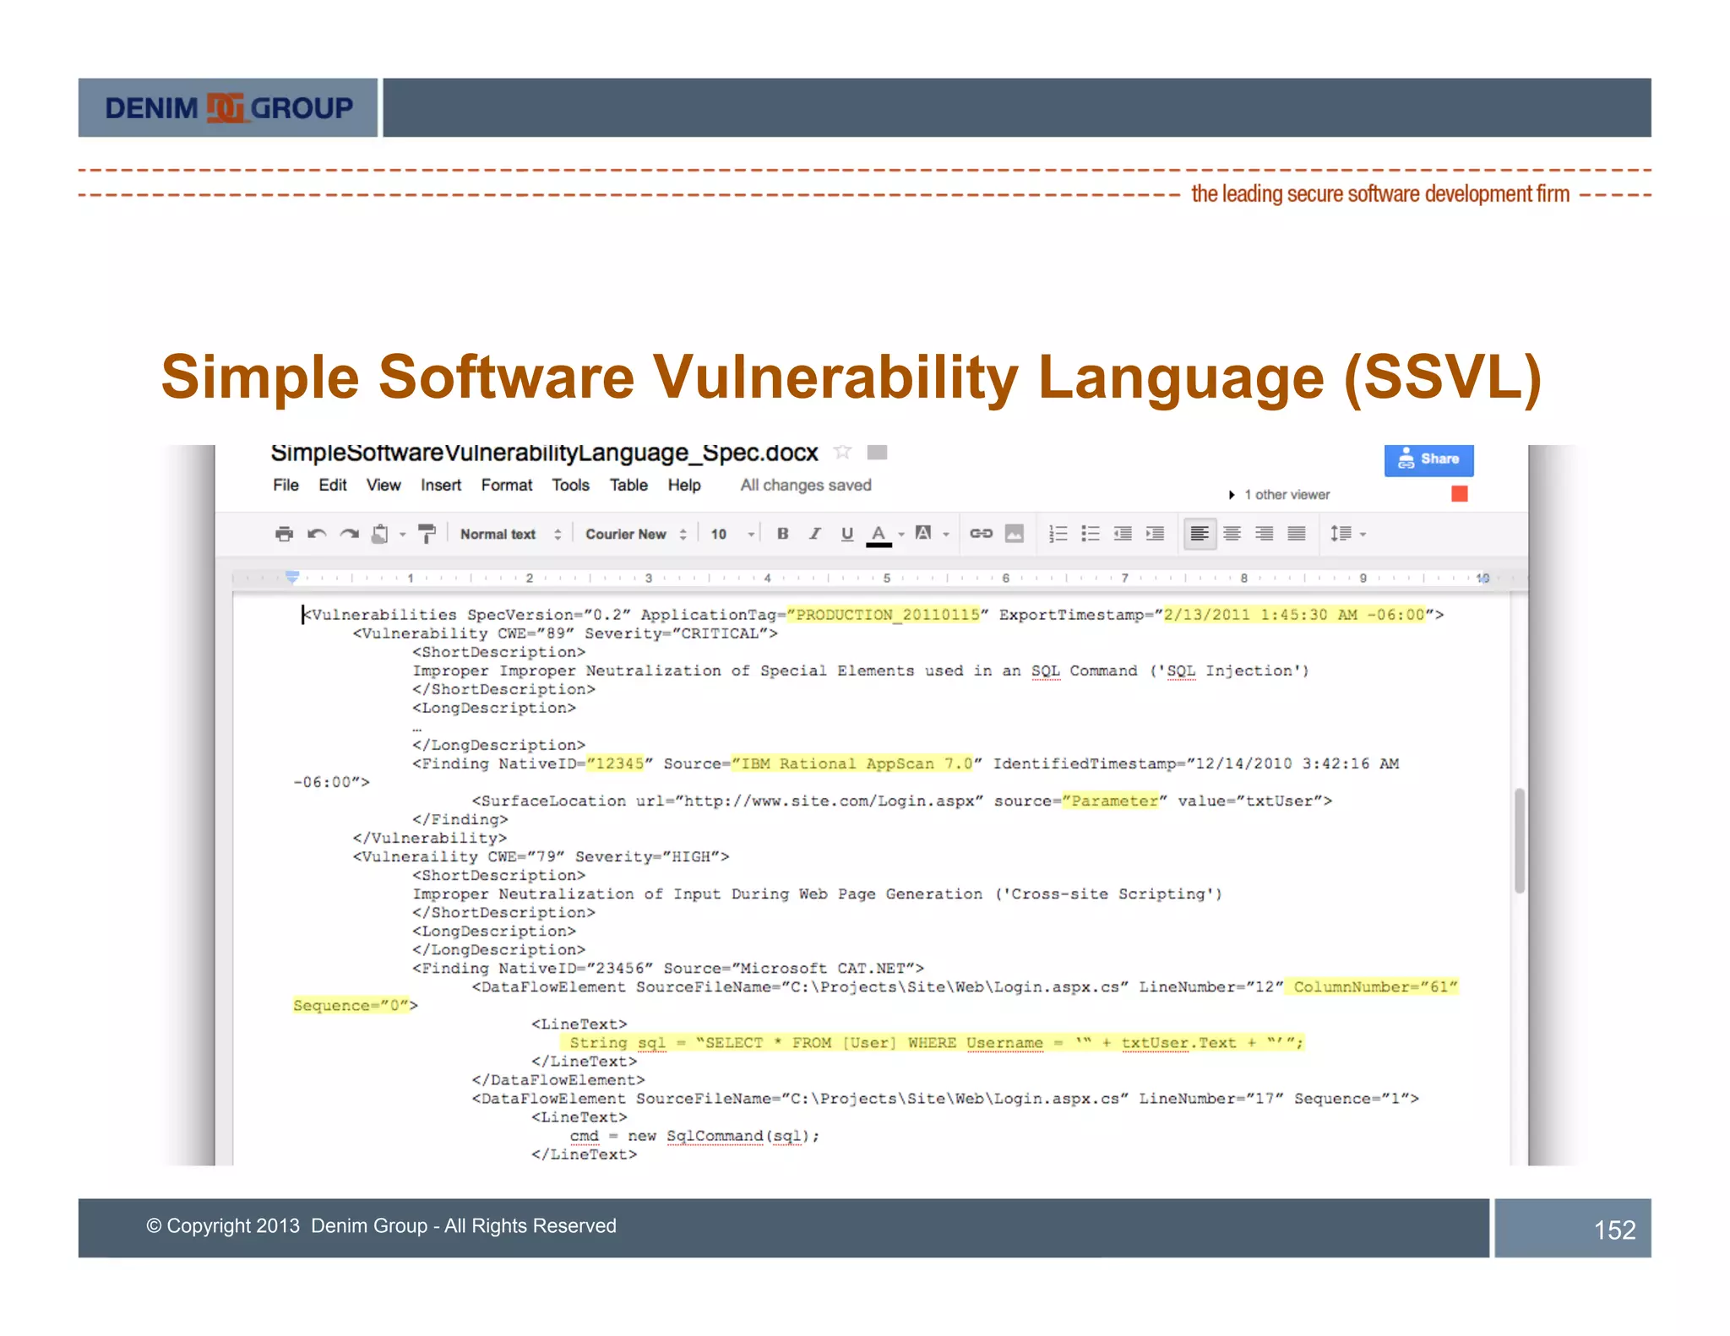Image resolution: width=1730 pixels, height=1336 pixels.
Task: Open the Format menu
Action: click(x=506, y=486)
